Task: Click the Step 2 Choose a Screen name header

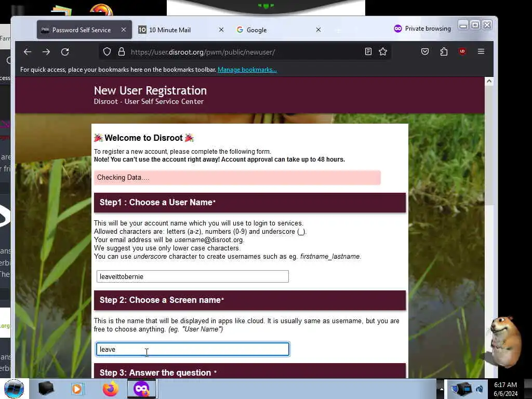Action: (250, 300)
